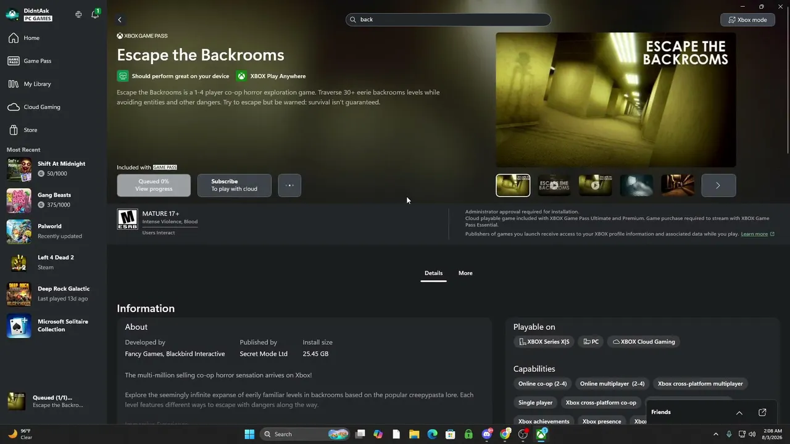Click the Online multiplayer (2-4) tag
This screenshot has width=790, height=444.
(612, 384)
